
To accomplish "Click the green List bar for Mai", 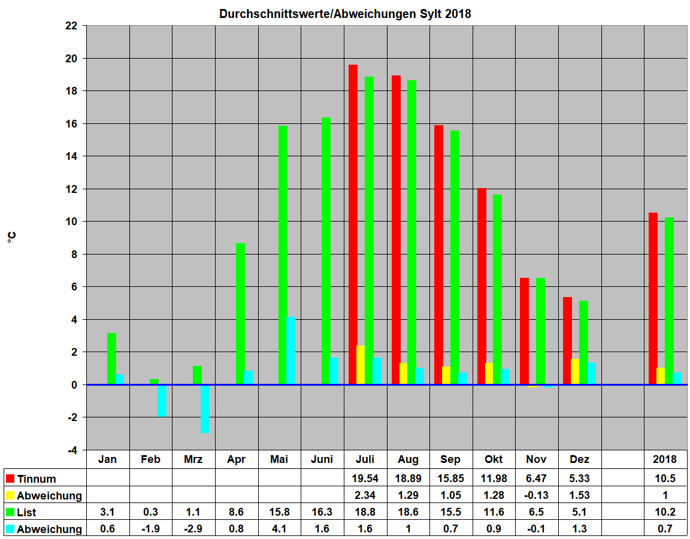I will pyautogui.click(x=283, y=255).
